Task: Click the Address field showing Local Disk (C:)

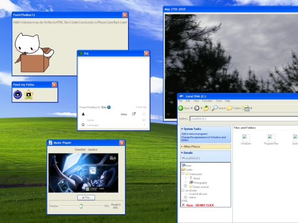Action: tap(244, 119)
